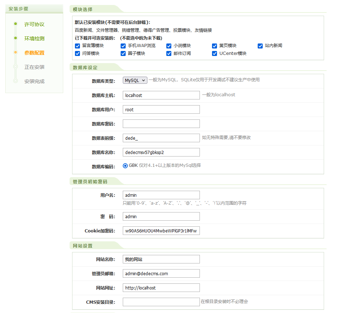Click the 管理员邮箱 email field
Screen dimensions: 338x313
pyautogui.click(x=161, y=273)
